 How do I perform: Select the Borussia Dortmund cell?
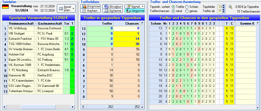[50, 29]
